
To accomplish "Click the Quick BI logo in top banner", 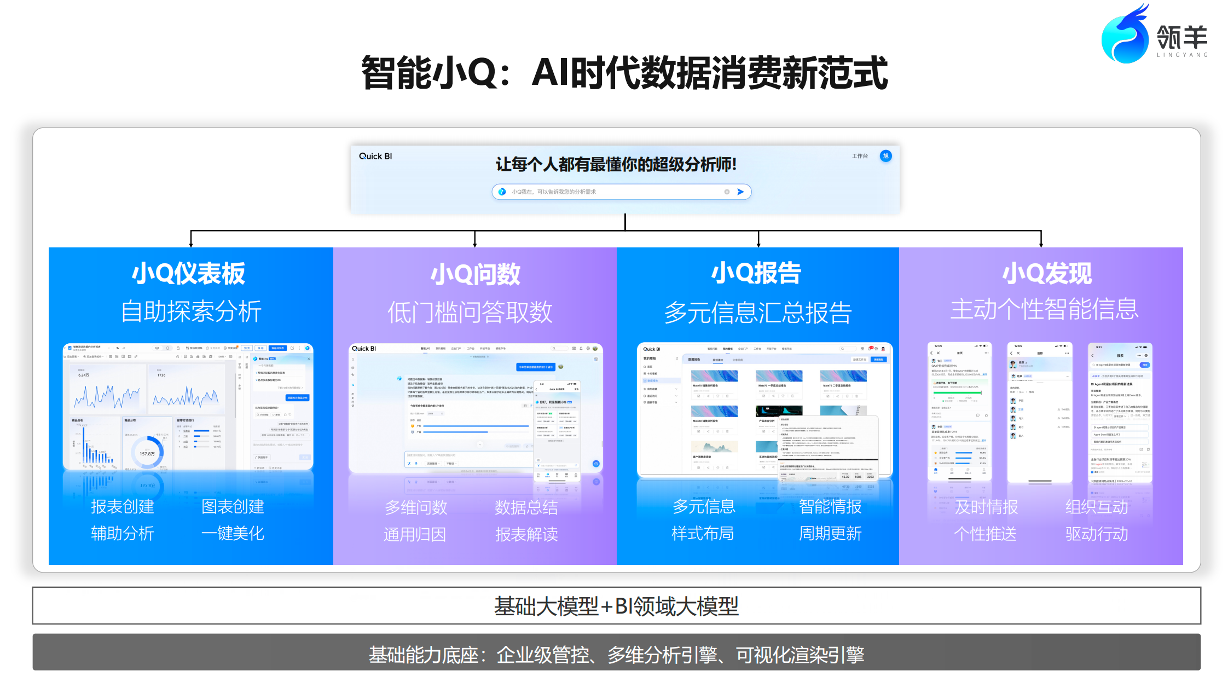I will [375, 156].
